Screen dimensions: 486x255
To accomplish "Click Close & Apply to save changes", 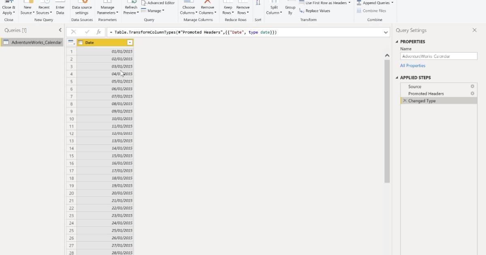I will [9, 7].
